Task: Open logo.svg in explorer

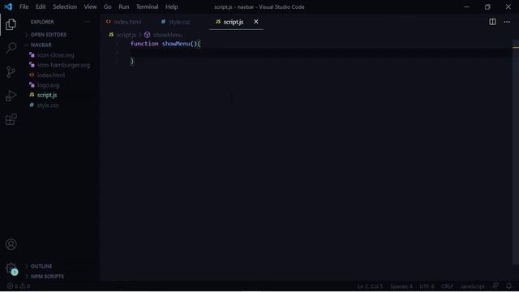Action: [49, 85]
